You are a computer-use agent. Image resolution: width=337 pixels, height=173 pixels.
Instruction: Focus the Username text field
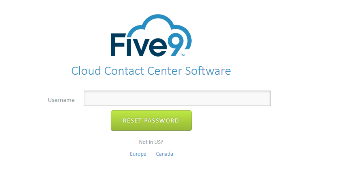pos(177,98)
